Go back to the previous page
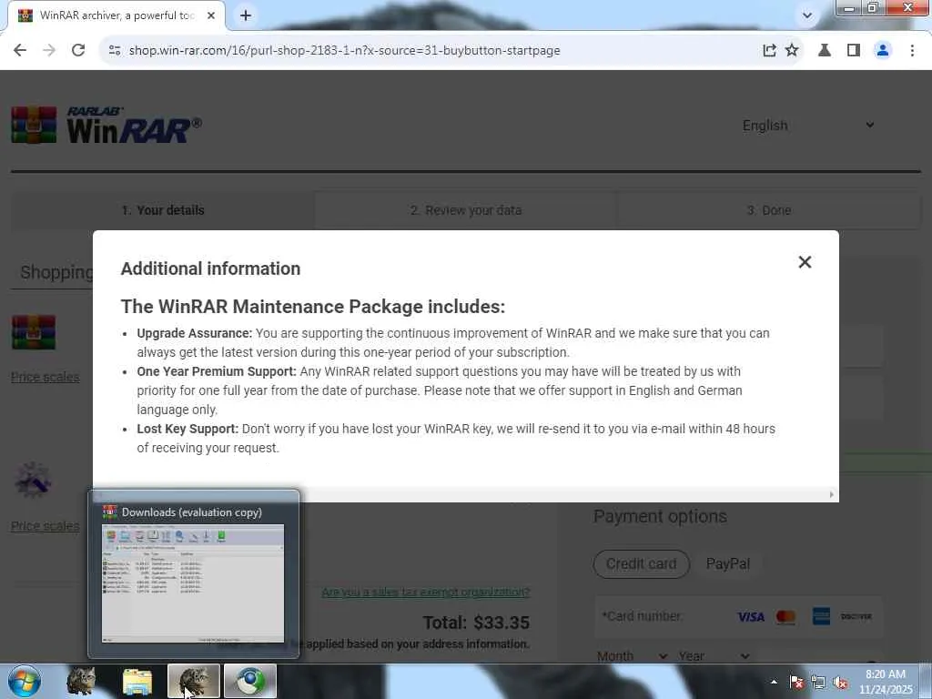932x699 pixels. (x=20, y=51)
